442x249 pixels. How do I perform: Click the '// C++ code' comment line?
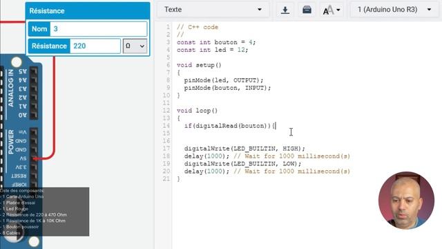pyautogui.click(x=198, y=27)
